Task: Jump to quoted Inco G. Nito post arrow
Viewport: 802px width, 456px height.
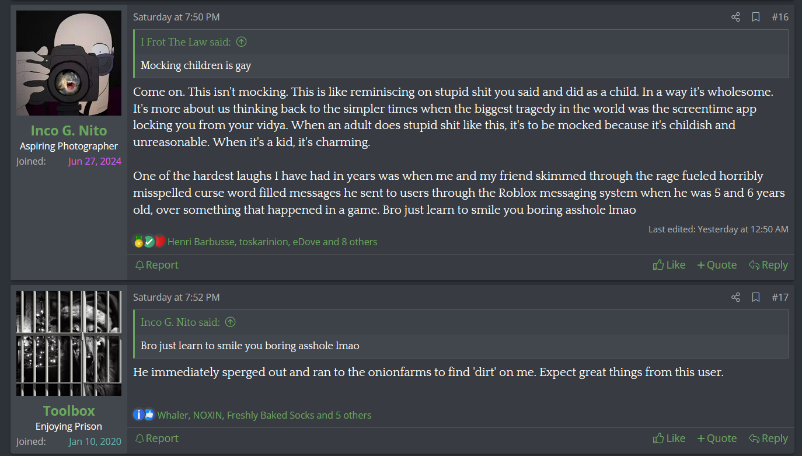Action: click(x=231, y=322)
